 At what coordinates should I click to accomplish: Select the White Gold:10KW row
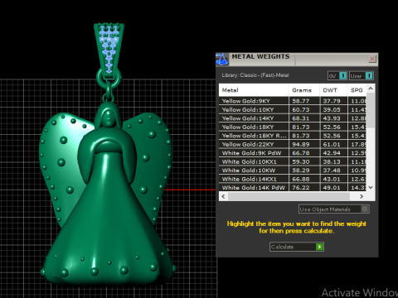point(293,171)
